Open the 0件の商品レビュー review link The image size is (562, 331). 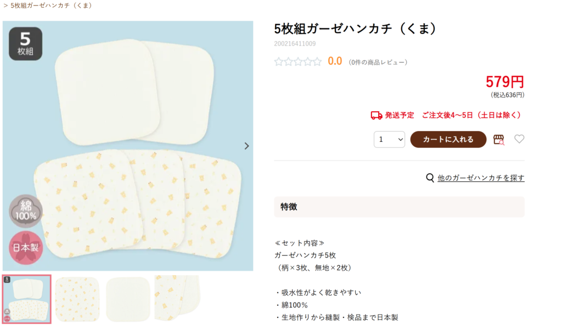point(378,62)
